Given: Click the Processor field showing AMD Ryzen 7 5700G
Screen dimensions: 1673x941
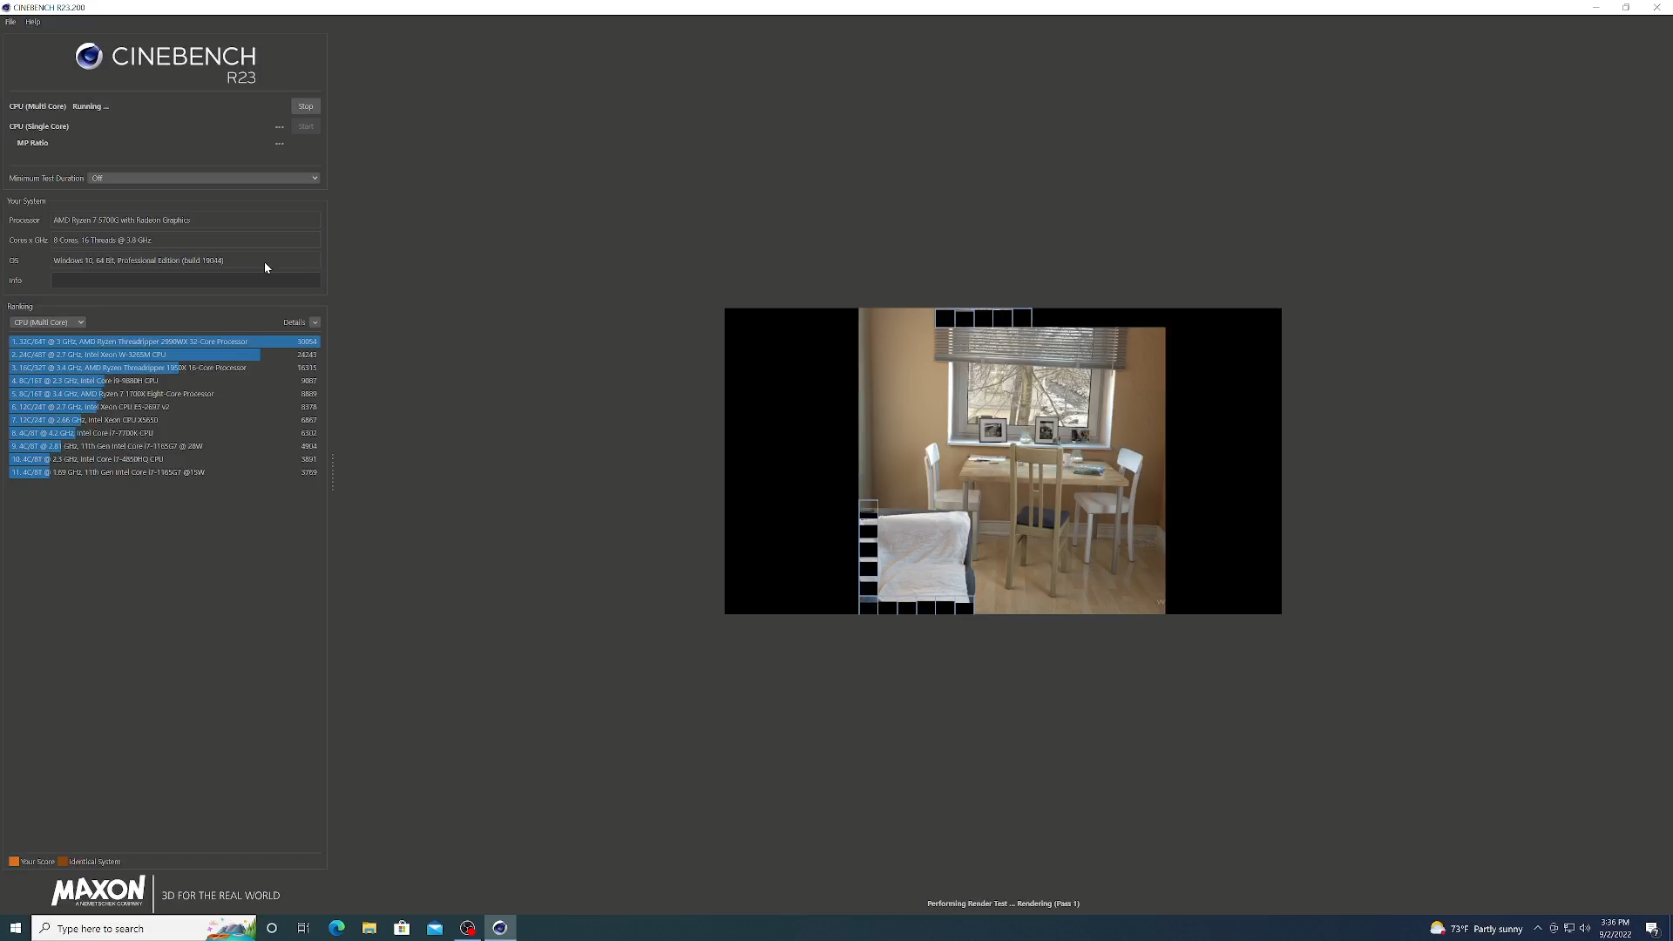Looking at the screenshot, I should pos(186,220).
